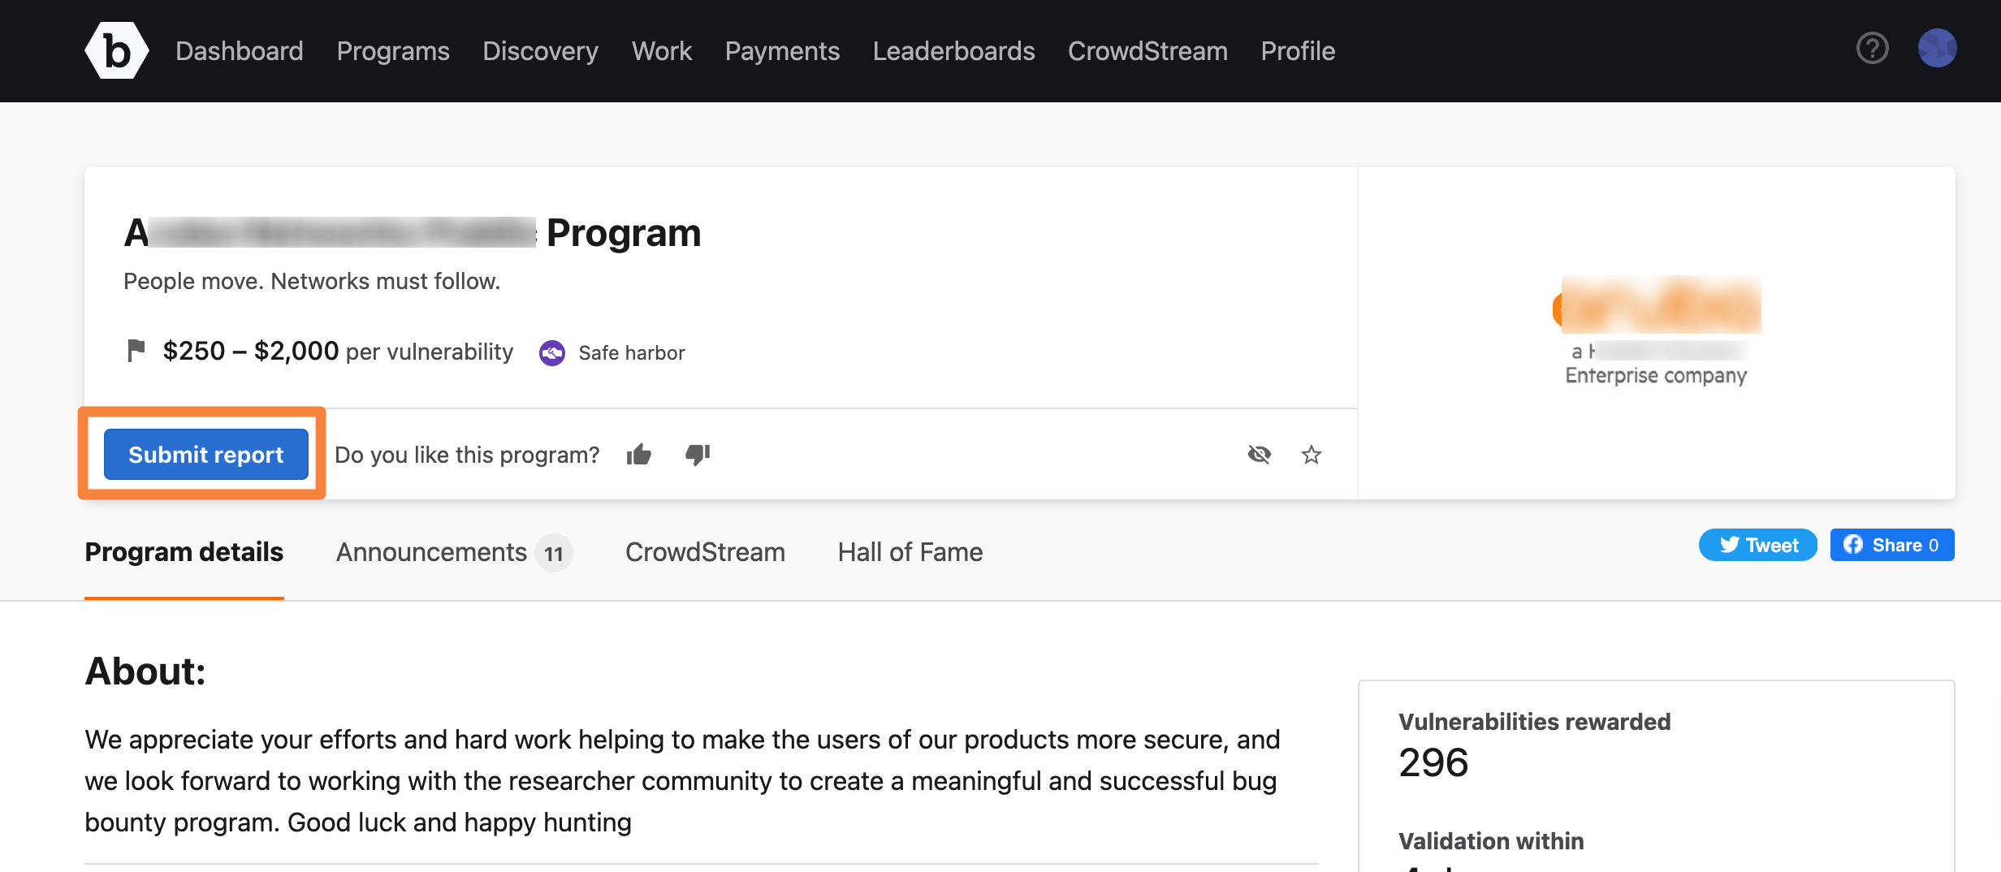Give the program a thumbs down
This screenshot has height=872, width=2001.
click(698, 455)
